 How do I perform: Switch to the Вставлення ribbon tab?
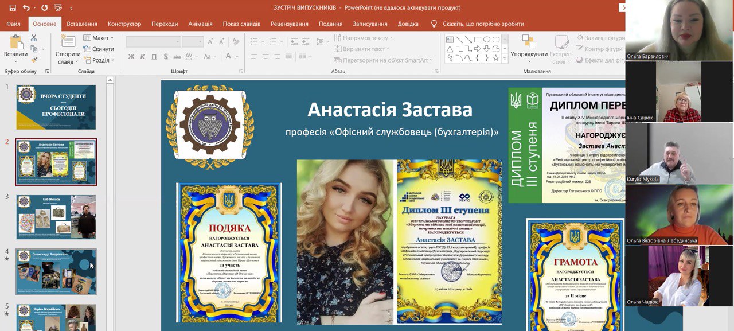pos(81,24)
